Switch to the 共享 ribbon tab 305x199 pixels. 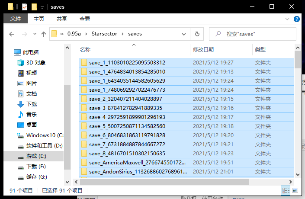tap(62, 19)
